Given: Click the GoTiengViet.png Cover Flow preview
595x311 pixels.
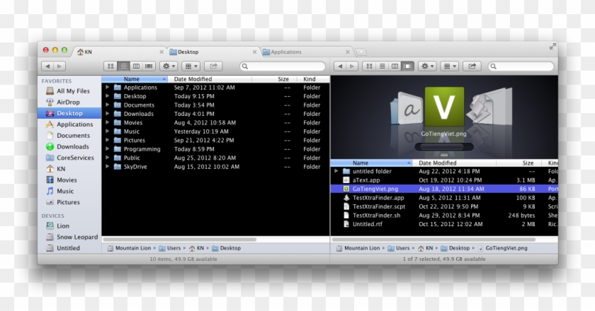Looking at the screenshot, I should [443, 108].
